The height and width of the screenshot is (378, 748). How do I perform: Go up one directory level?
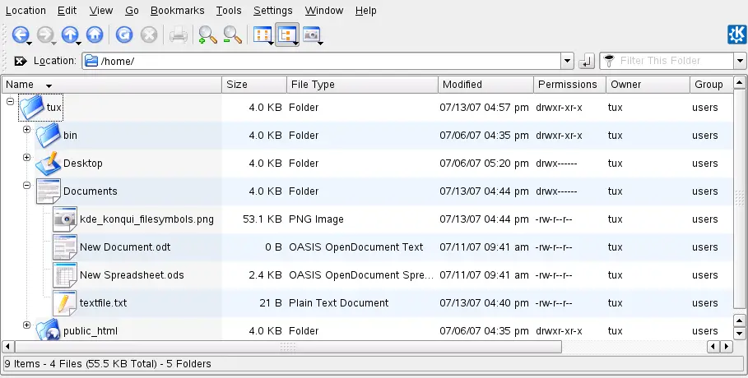point(70,35)
